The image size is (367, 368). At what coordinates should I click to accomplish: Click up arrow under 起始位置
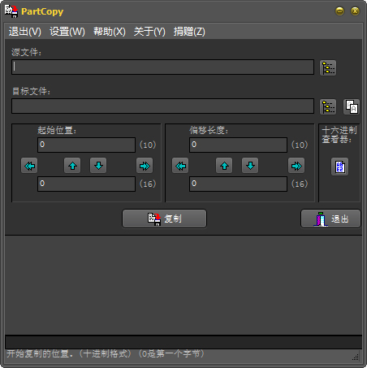72,166
